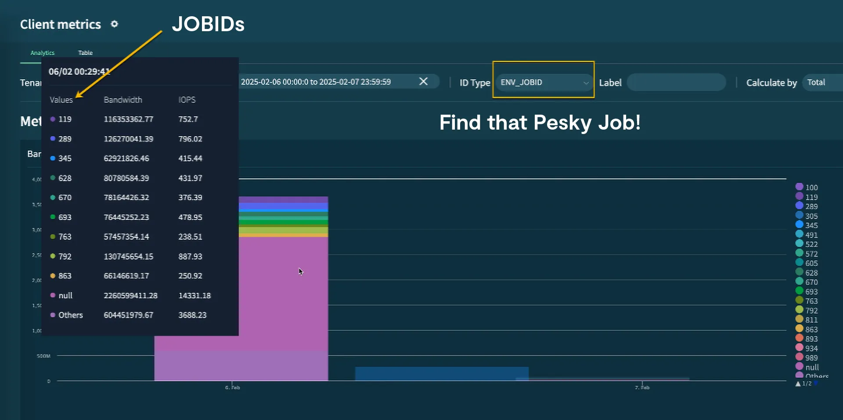Click tooltip row for job 693
This screenshot has width=843, height=420.
tap(140, 217)
